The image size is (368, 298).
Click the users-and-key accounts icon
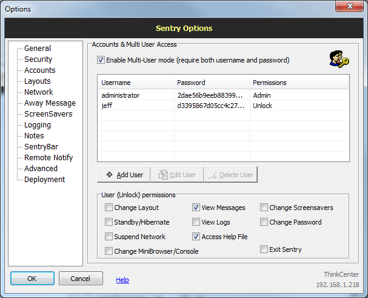(x=339, y=59)
